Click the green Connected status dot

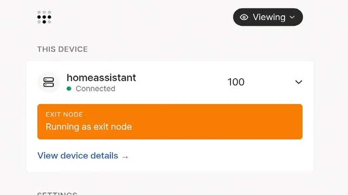tap(69, 88)
